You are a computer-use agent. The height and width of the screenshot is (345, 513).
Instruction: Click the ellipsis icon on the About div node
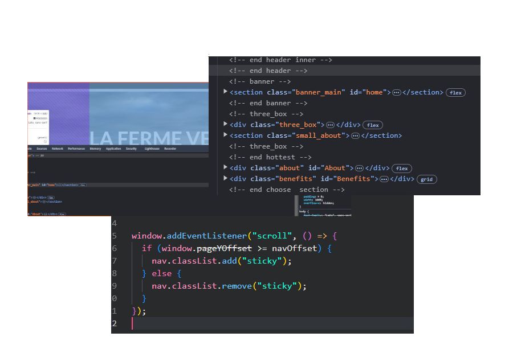click(359, 167)
